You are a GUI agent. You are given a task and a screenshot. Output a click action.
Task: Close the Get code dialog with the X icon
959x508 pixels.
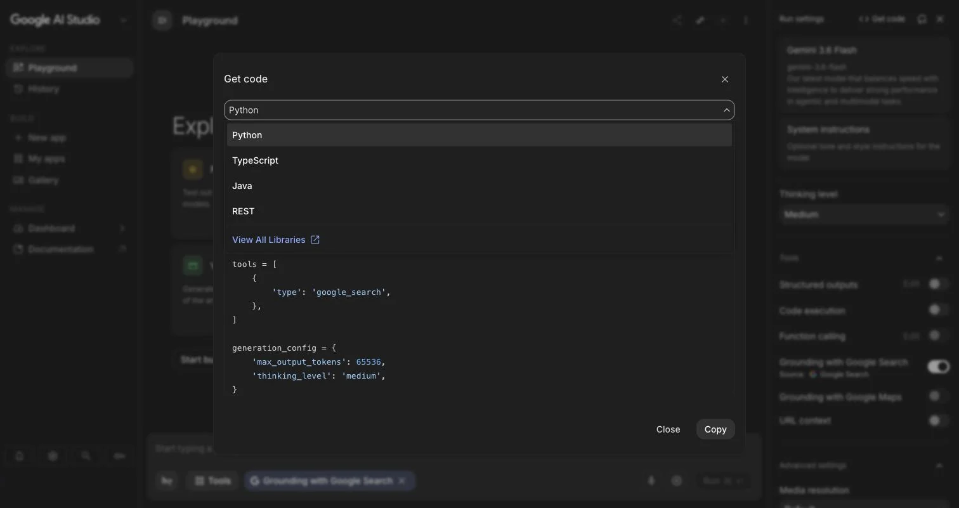[725, 79]
